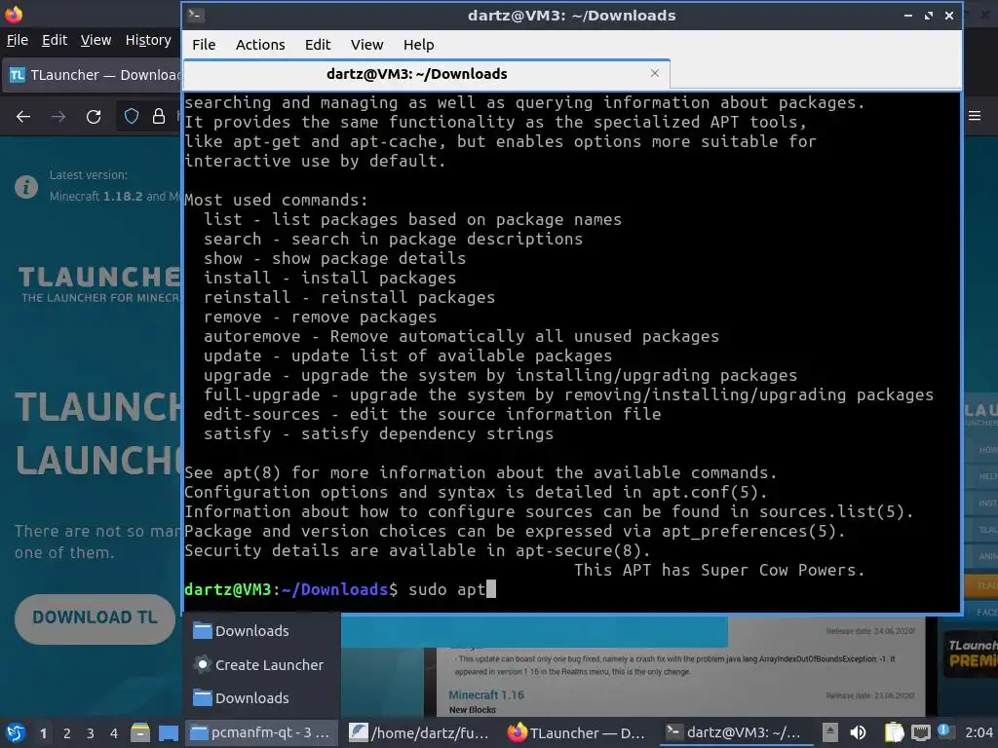The height and width of the screenshot is (748, 998).
Task: Click the Firefox tracking protection shield icon
Action: pos(132,117)
